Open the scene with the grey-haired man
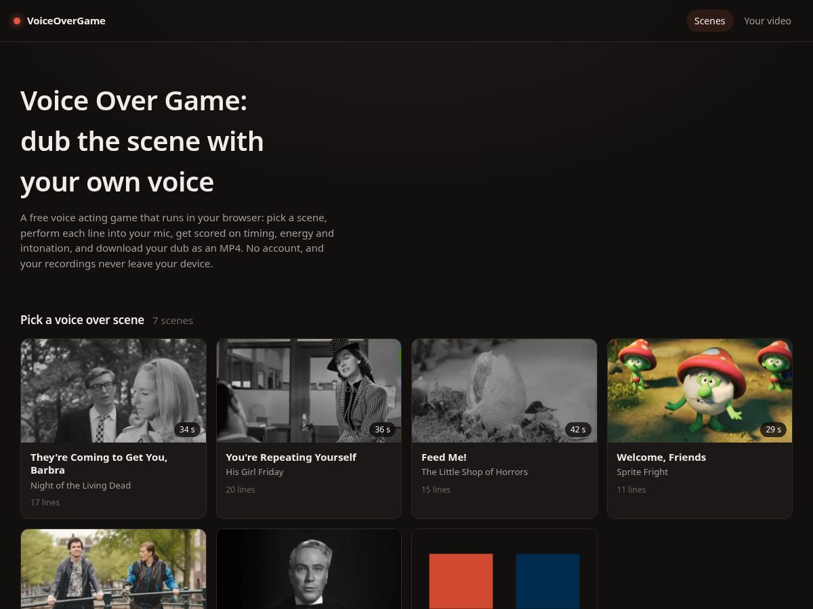 pos(309,569)
